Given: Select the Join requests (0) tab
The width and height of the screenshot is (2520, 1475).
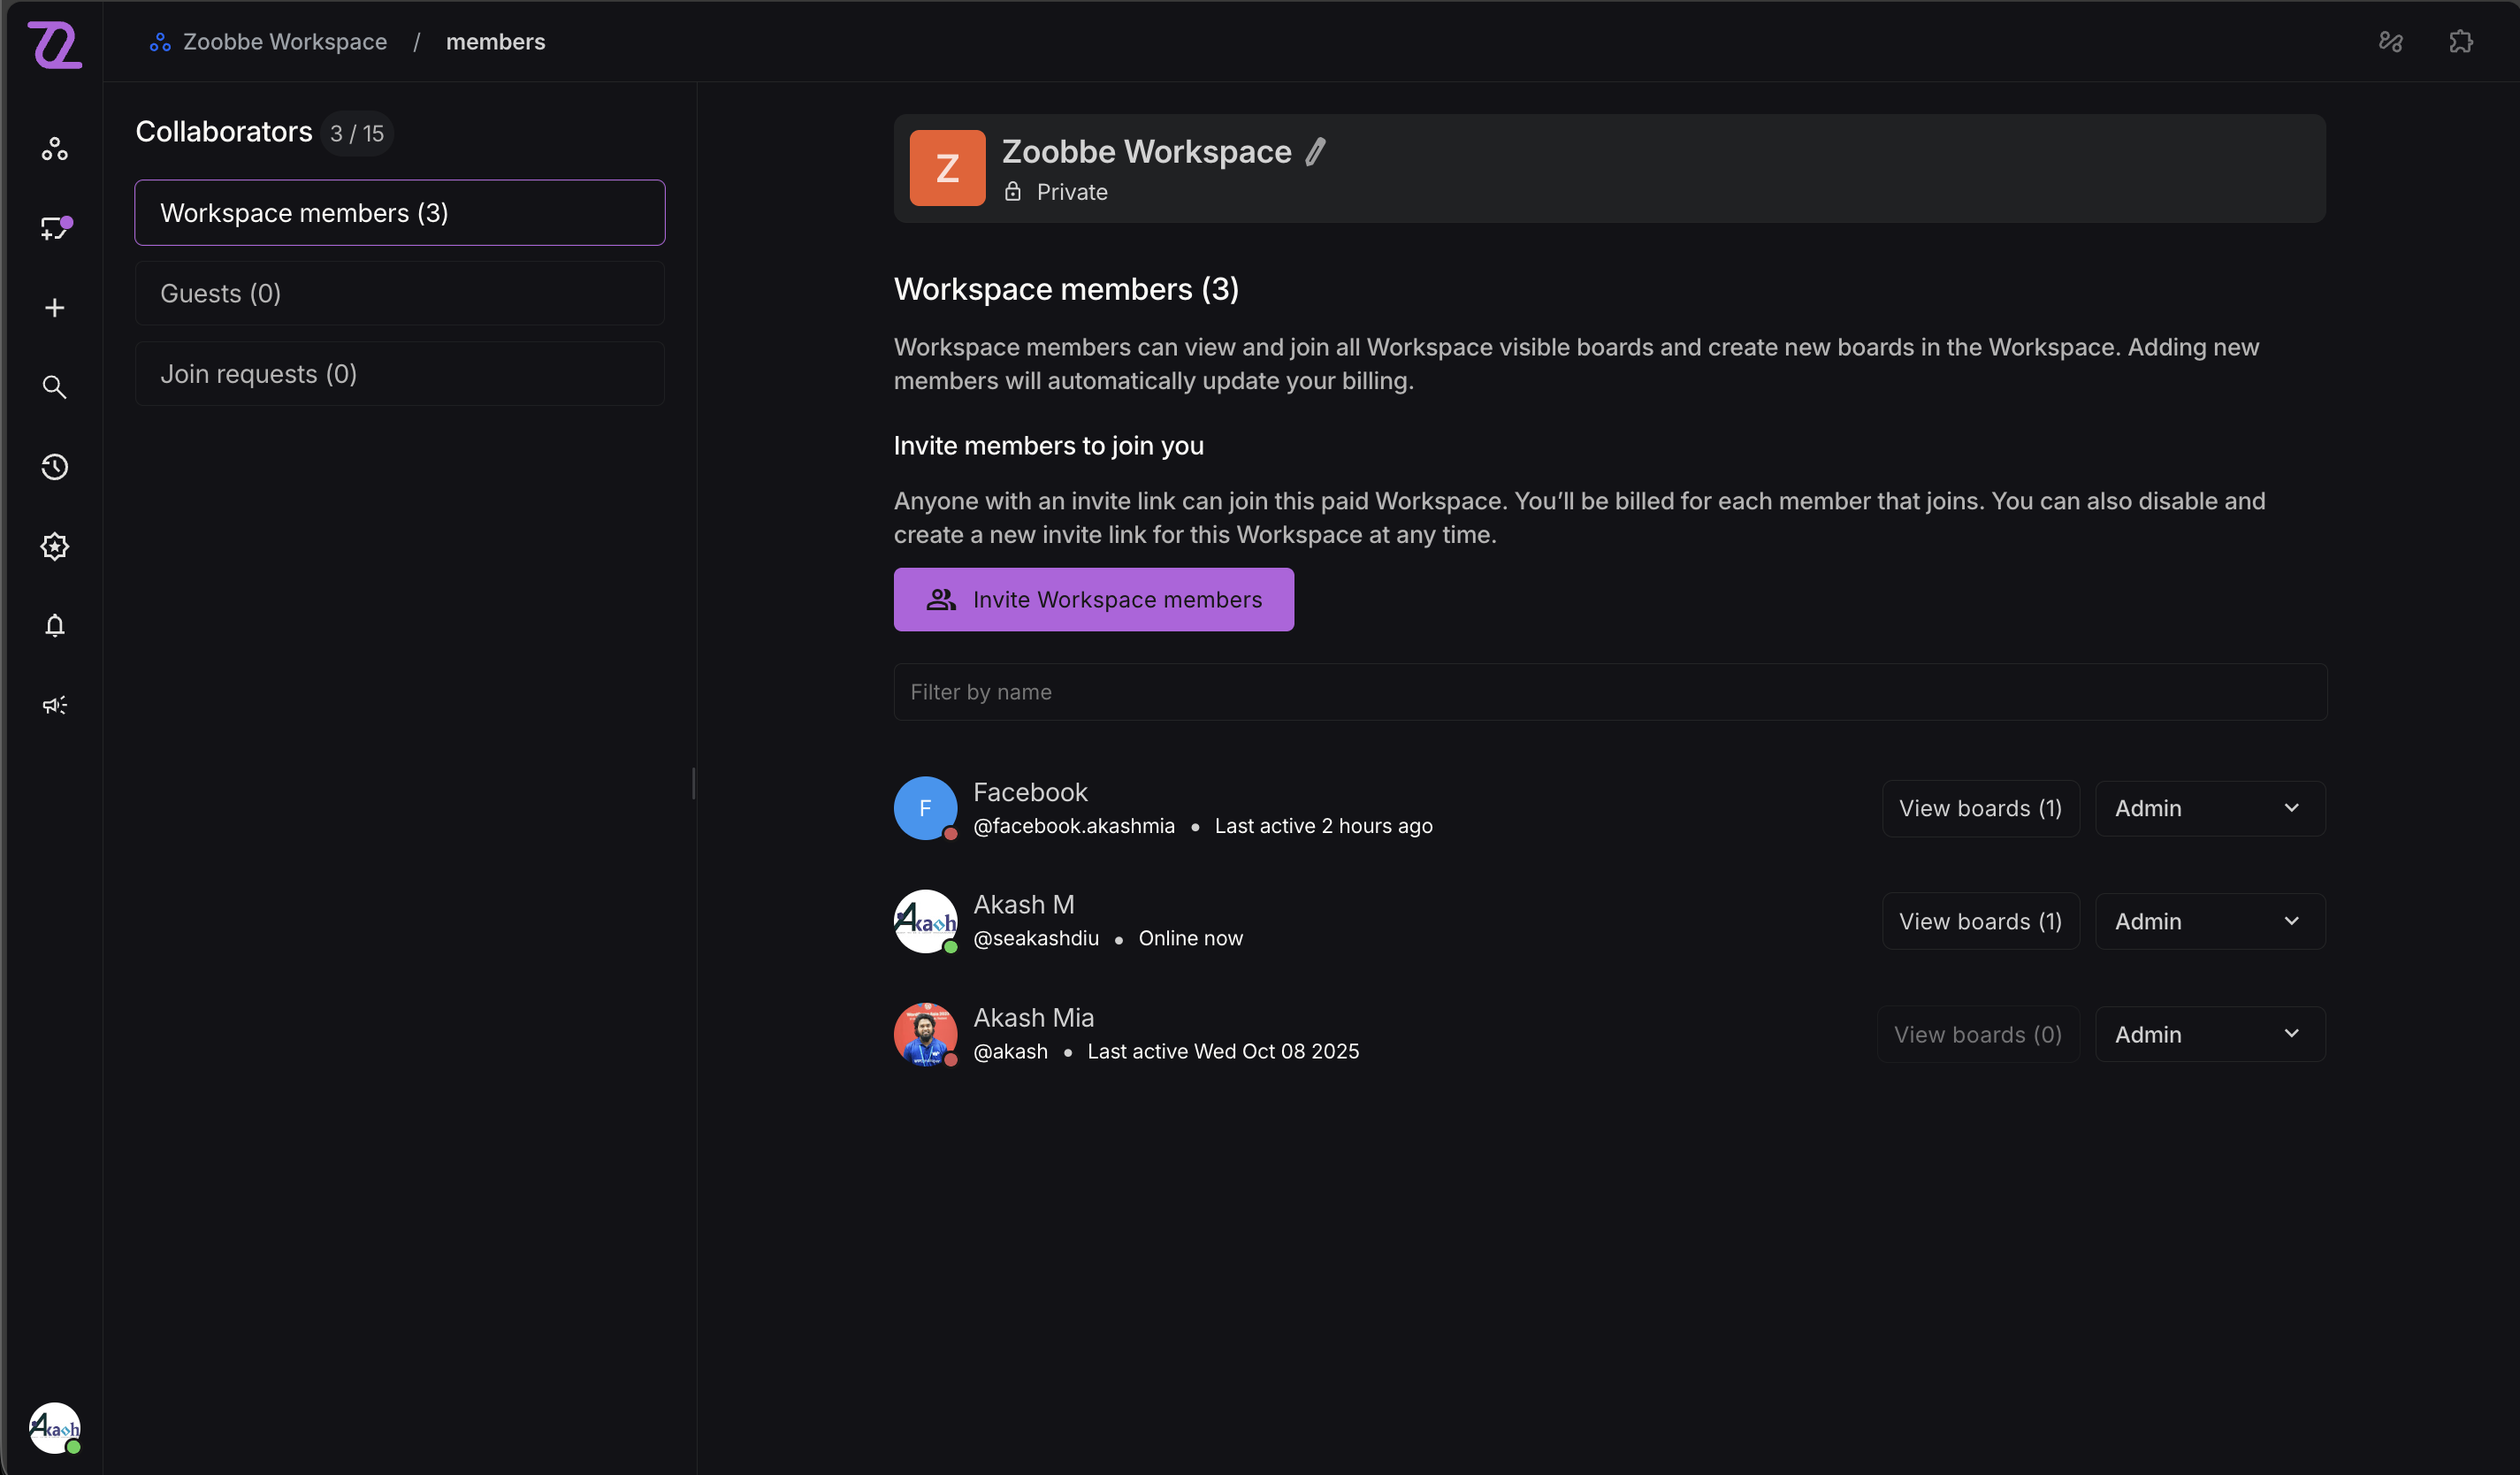Looking at the screenshot, I should pyautogui.click(x=399, y=374).
